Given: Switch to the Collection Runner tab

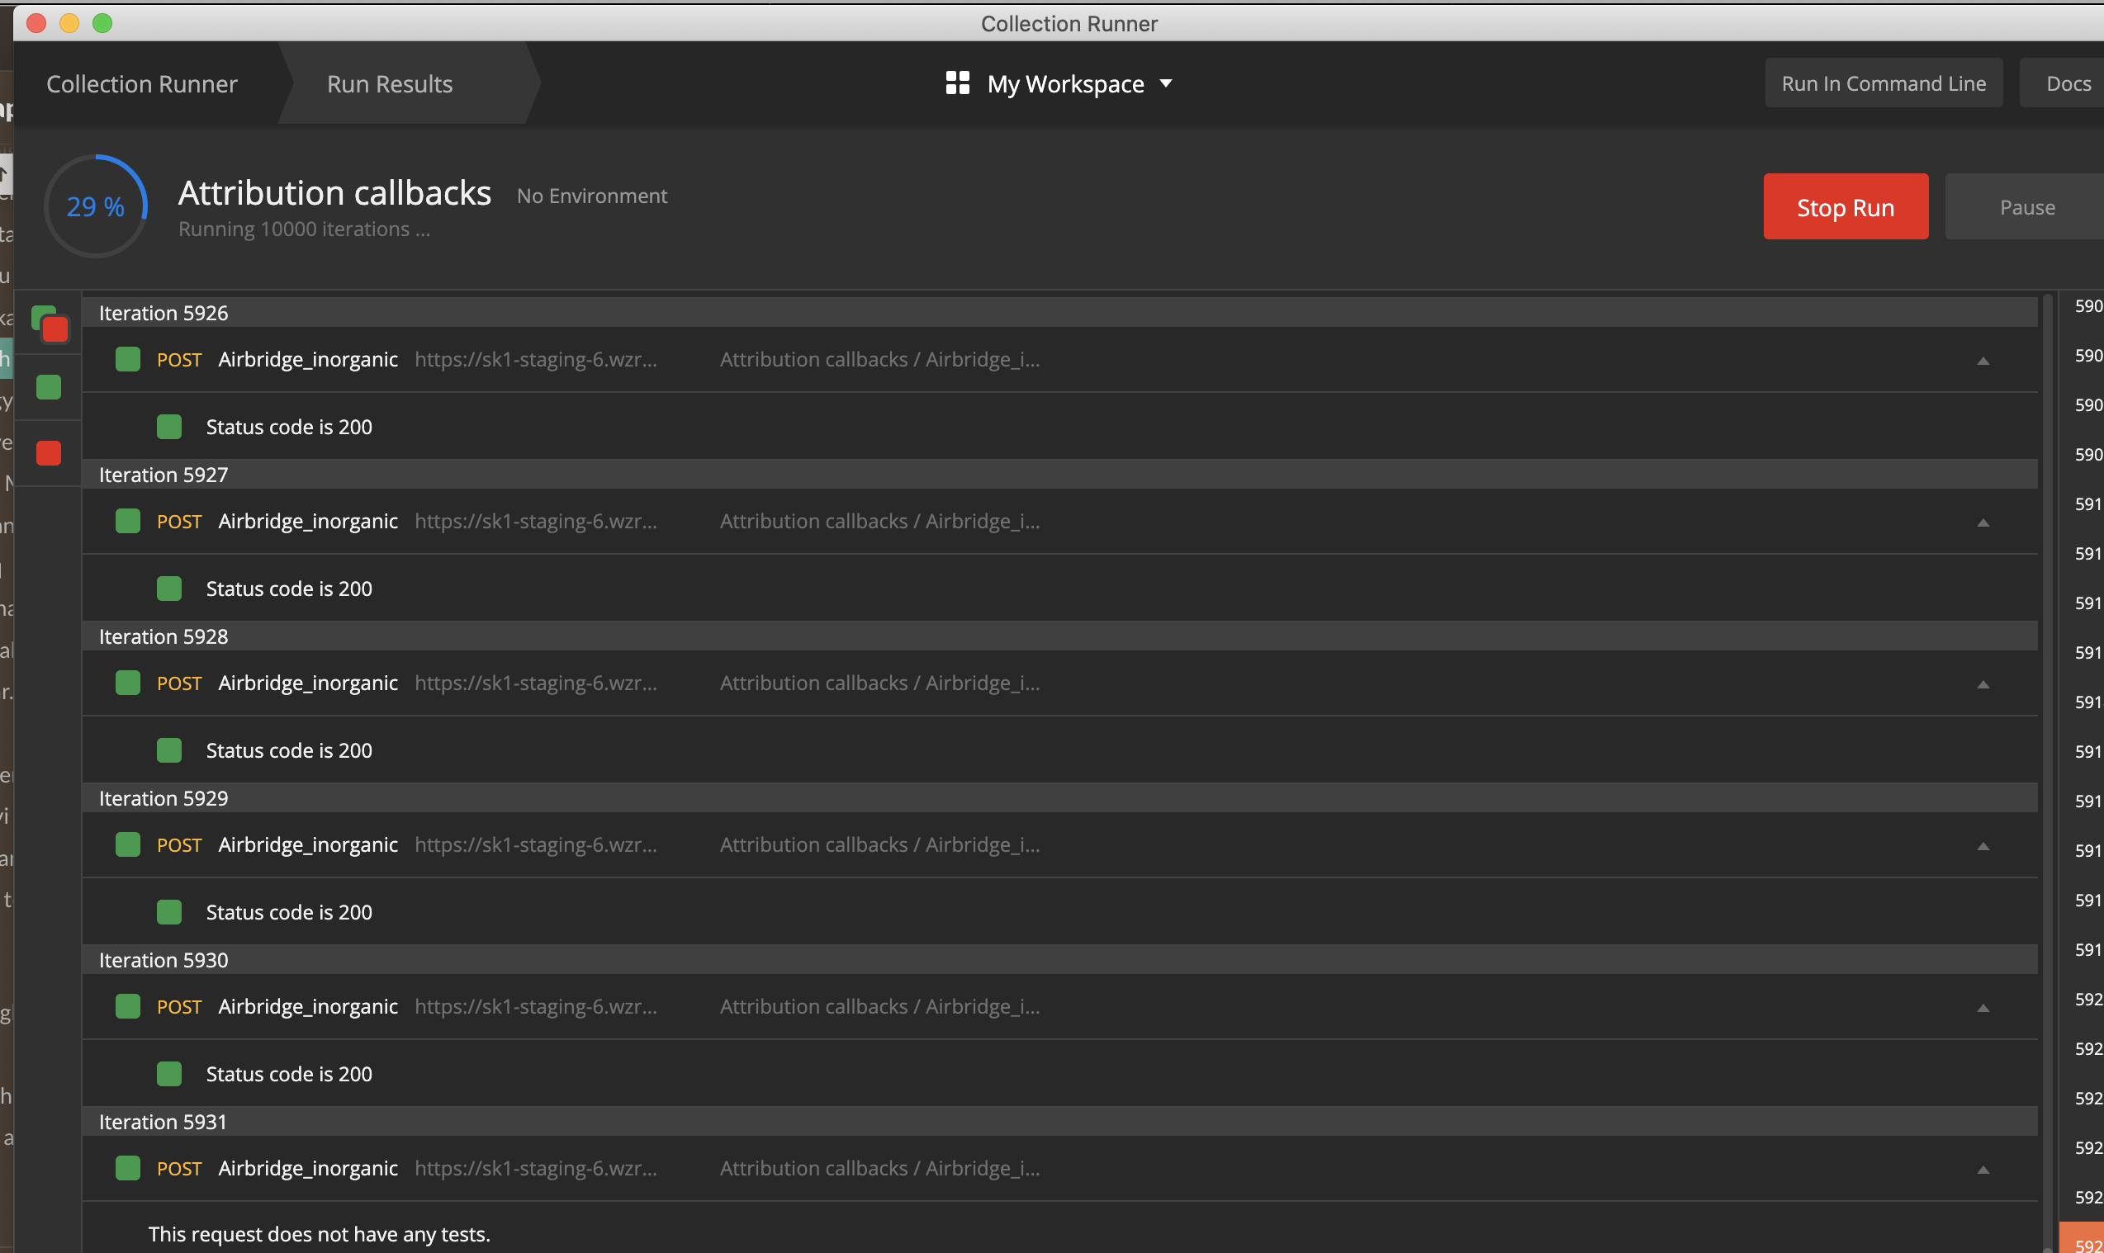Looking at the screenshot, I should click(141, 83).
